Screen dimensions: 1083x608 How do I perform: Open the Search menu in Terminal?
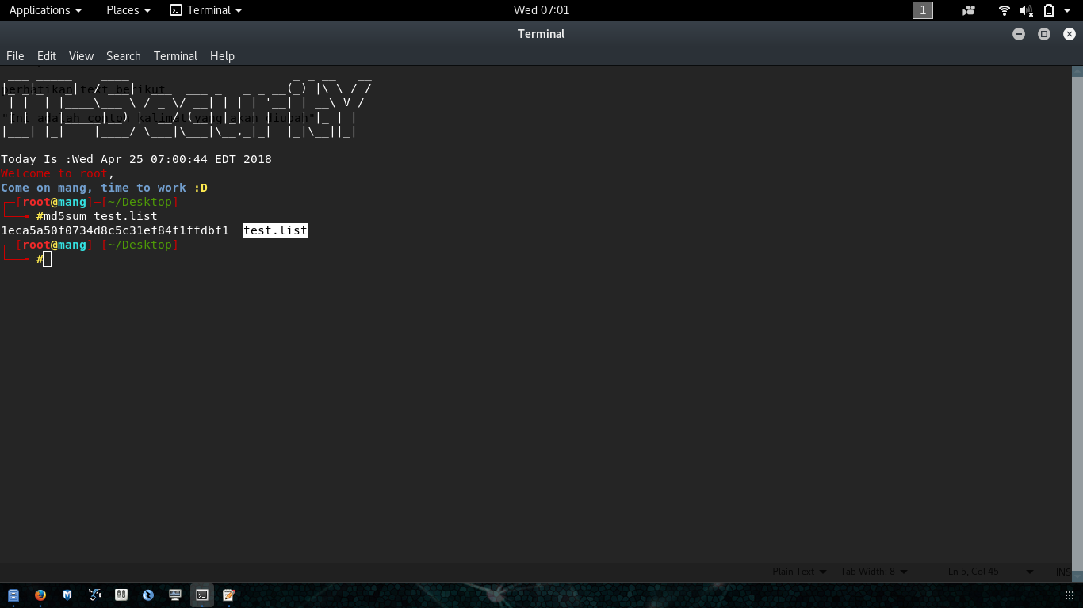(x=123, y=56)
